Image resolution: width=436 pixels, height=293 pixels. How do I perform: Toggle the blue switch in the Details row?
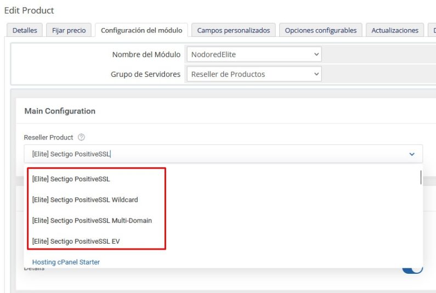[413, 269]
